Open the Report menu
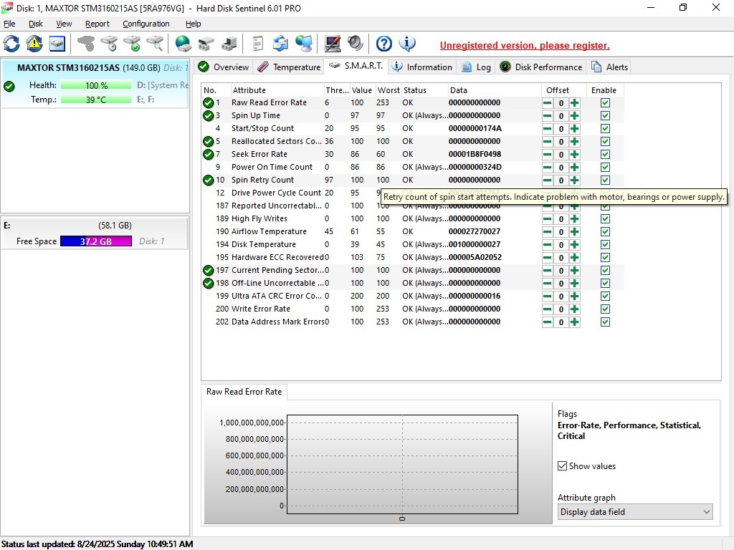Image resolution: width=734 pixels, height=550 pixels. click(97, 24)
